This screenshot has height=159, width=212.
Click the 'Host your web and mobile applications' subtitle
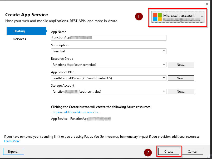61,21
